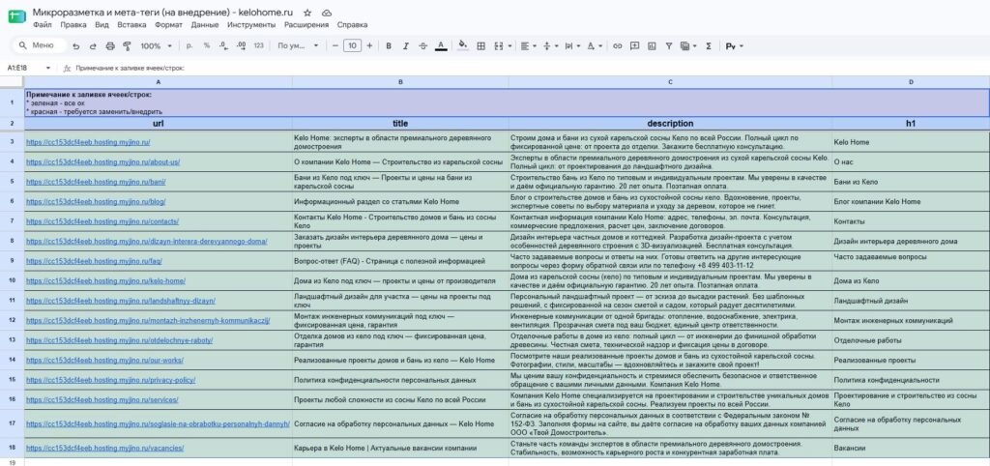Image resolution: width=990 pixels, height=466 pixels.
Task: Open vertical align dropdown
Action: coord(549,46)
